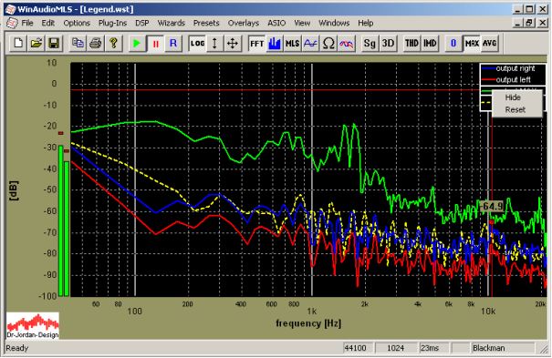Save using the floppy disk icon
552x358 pixels.
[x=54, y=44]
